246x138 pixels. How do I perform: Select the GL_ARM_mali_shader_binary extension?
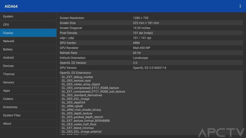pyautogui.click(x=81, y=110)
